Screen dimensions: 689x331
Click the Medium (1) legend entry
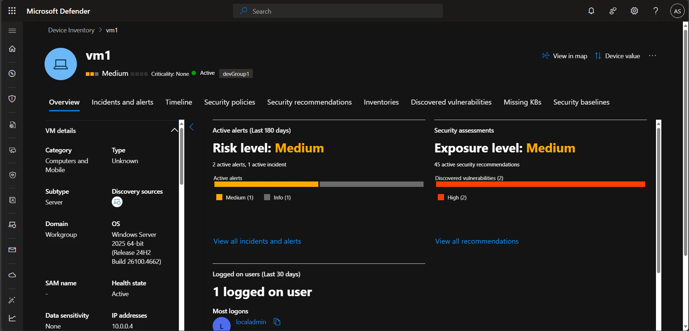point(235,197)
